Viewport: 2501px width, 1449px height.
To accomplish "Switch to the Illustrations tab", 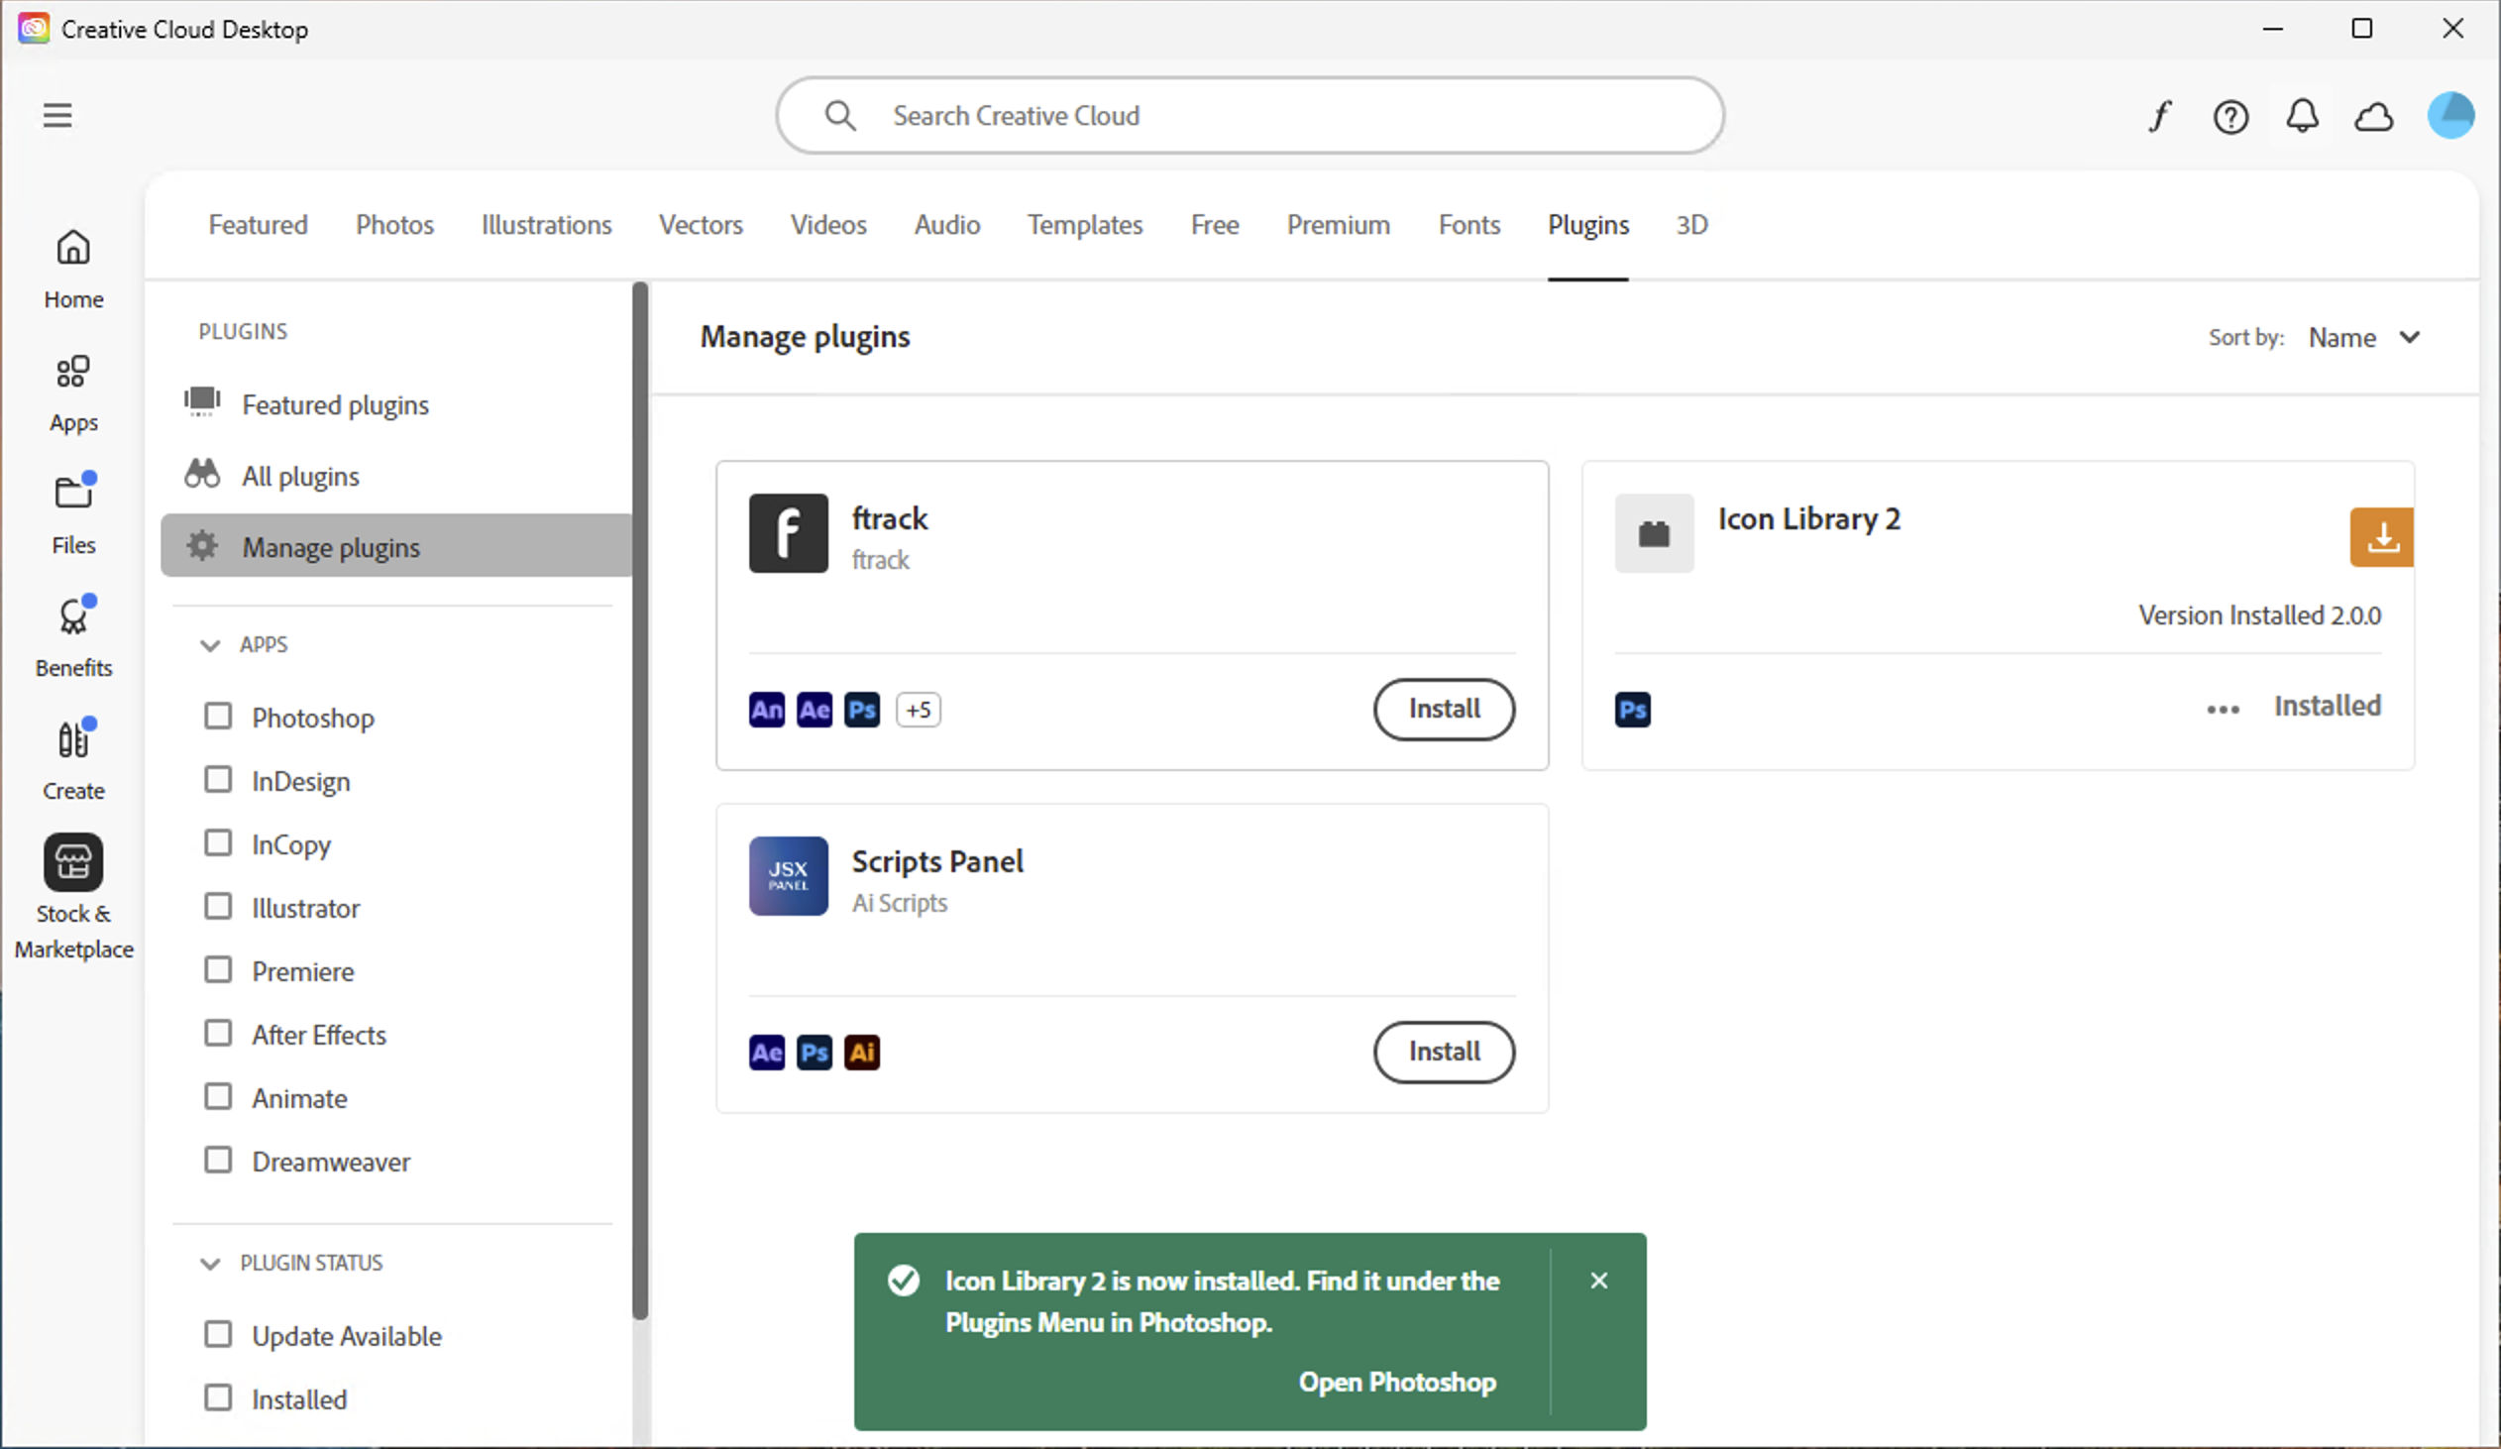I will click(x=546, y=224).
